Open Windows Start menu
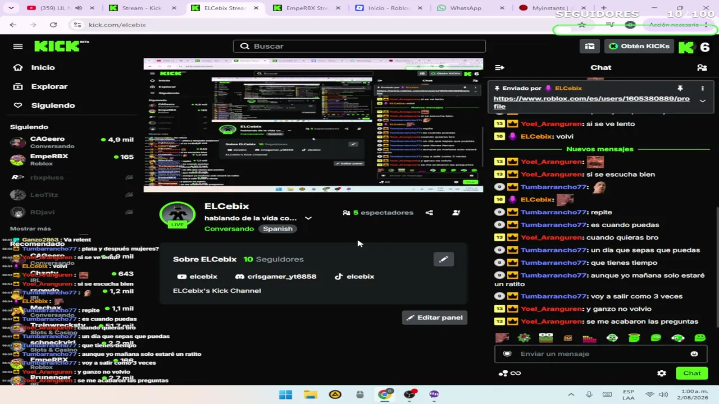The image size is (719, 404). 285,394
